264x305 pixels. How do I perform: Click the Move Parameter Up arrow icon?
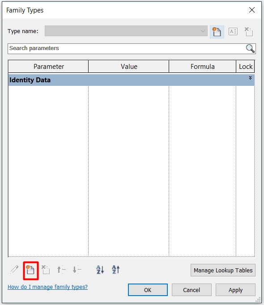(x=61, y=270)
